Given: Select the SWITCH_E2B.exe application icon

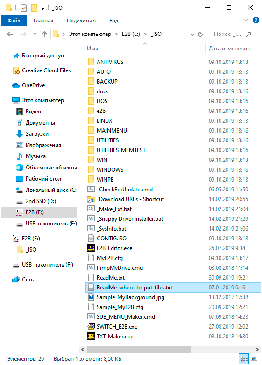Looking at the screenshot, I should [x=91, y=326].
